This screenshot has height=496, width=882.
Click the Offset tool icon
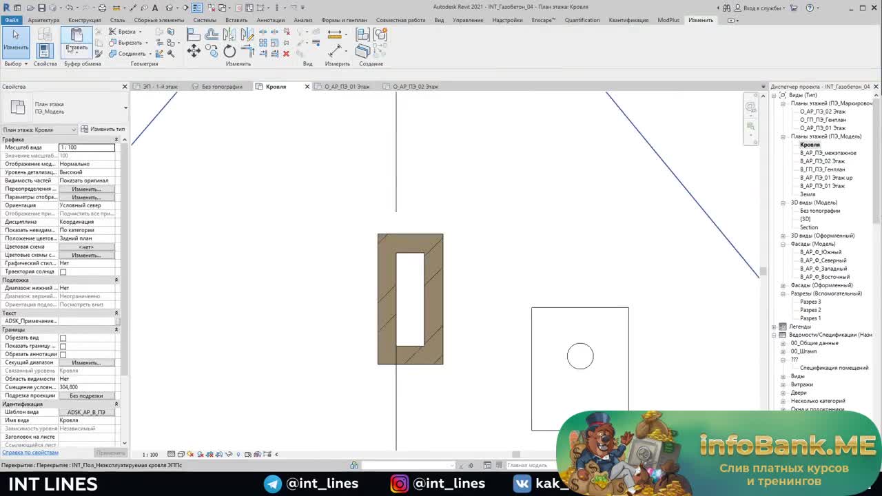[x=212, y=35]
